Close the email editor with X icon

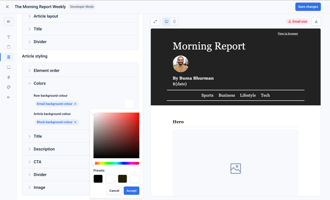click(7, 7)
